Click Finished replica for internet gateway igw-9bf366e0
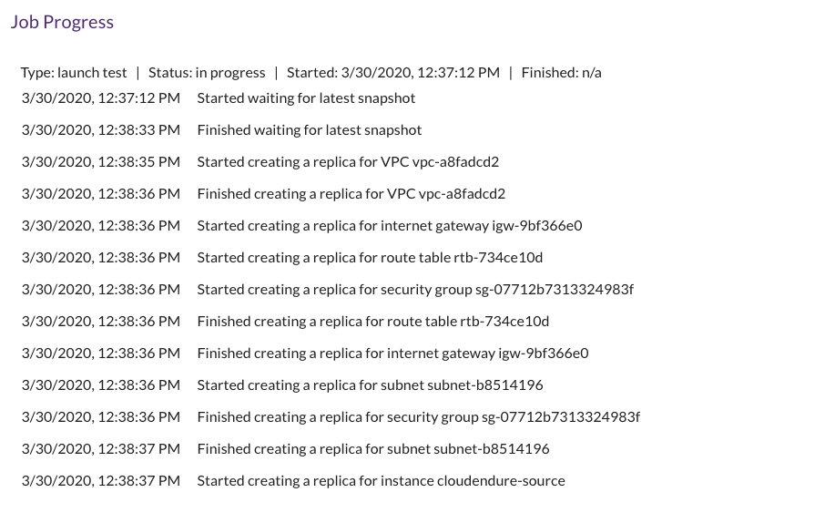This screenshot has height=523, width=825. 392,354
